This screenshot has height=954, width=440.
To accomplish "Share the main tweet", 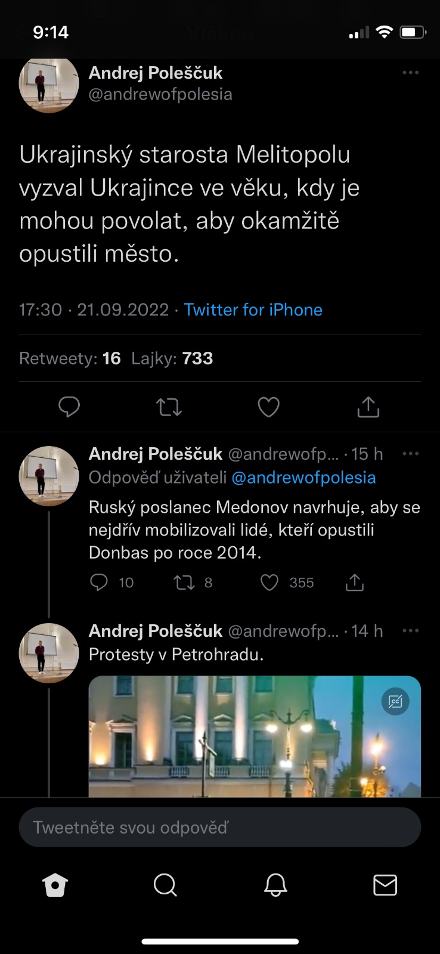I will [368, 407].
